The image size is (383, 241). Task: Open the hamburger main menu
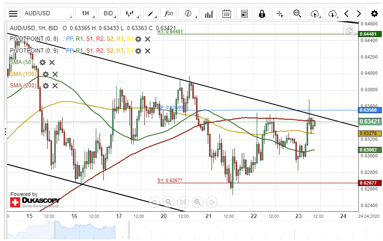coord(13,14)
